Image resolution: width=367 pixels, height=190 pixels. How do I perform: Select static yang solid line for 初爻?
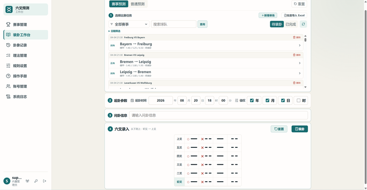[220, 182]
